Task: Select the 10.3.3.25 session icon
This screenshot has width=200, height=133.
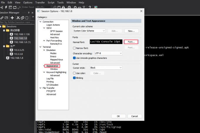Action: pos(11,50)
